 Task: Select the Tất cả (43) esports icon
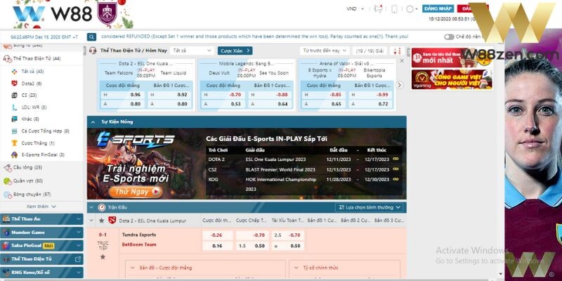tap(14, 72)
